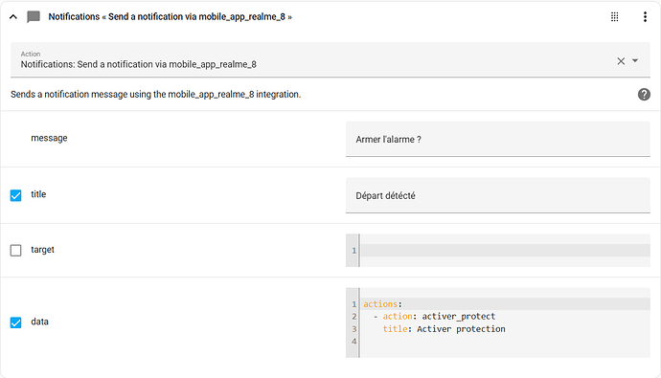Click line number 1 gutter in target editor
This screenshot has height=378, width=661.
353,251
